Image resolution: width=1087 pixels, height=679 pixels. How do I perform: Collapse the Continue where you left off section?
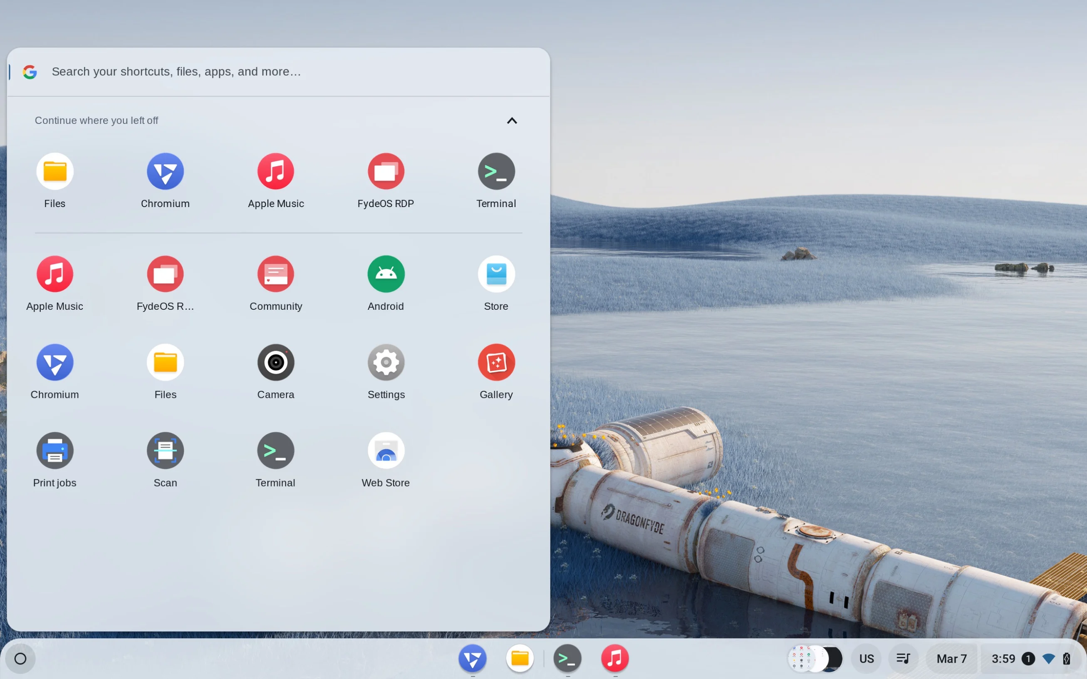512,120
